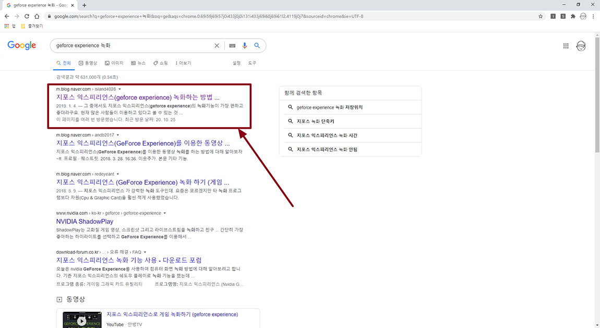Image resolution: width=600 pixels, height=328 pixels.
Task: Start voice search with the microphone
Action: coord(245,45)
